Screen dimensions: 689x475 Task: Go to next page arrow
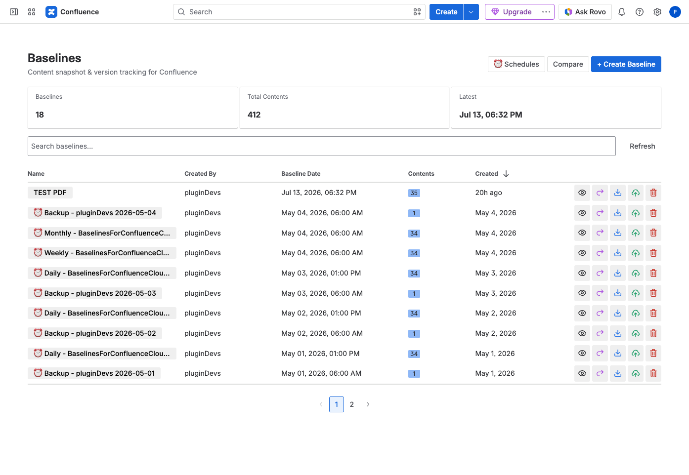368,404
